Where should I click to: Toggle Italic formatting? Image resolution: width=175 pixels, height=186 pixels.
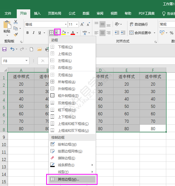[x=34, y=33]
